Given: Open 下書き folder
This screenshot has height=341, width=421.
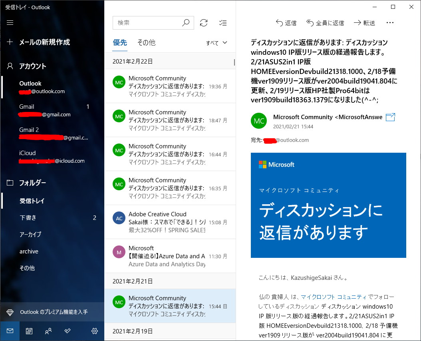Looking at the screenshot, I should click(x=52, y=217).
